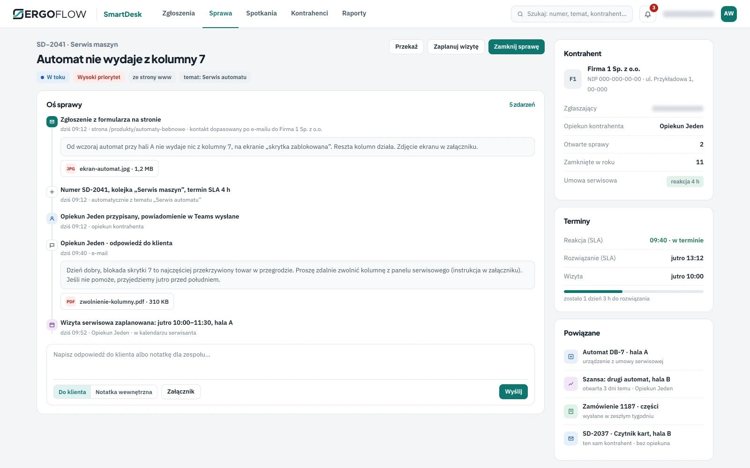750x468 pixels.
Task: Click the search magnifier icon
Action: [520, 14]
